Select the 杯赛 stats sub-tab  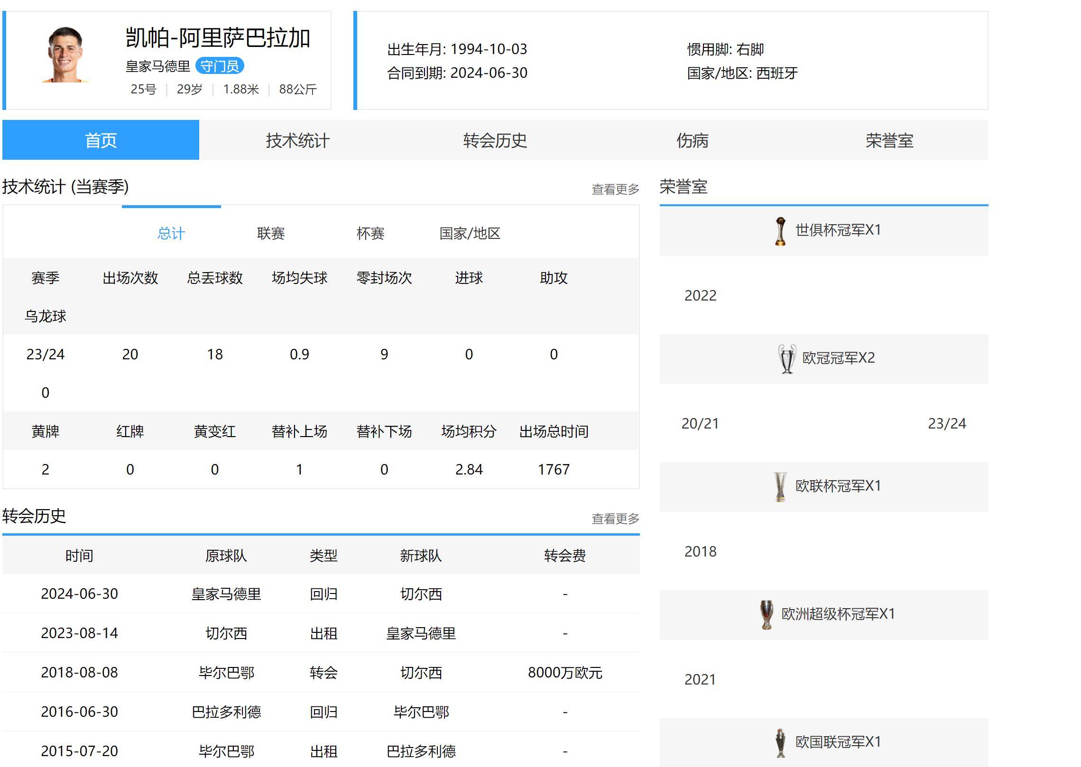[x=370, y=233]
